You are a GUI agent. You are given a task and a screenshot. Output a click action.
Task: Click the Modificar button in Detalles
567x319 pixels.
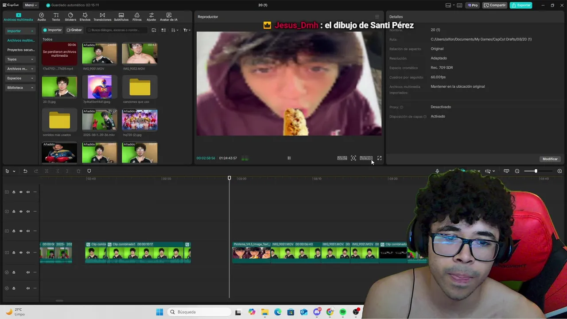point(550,159)
